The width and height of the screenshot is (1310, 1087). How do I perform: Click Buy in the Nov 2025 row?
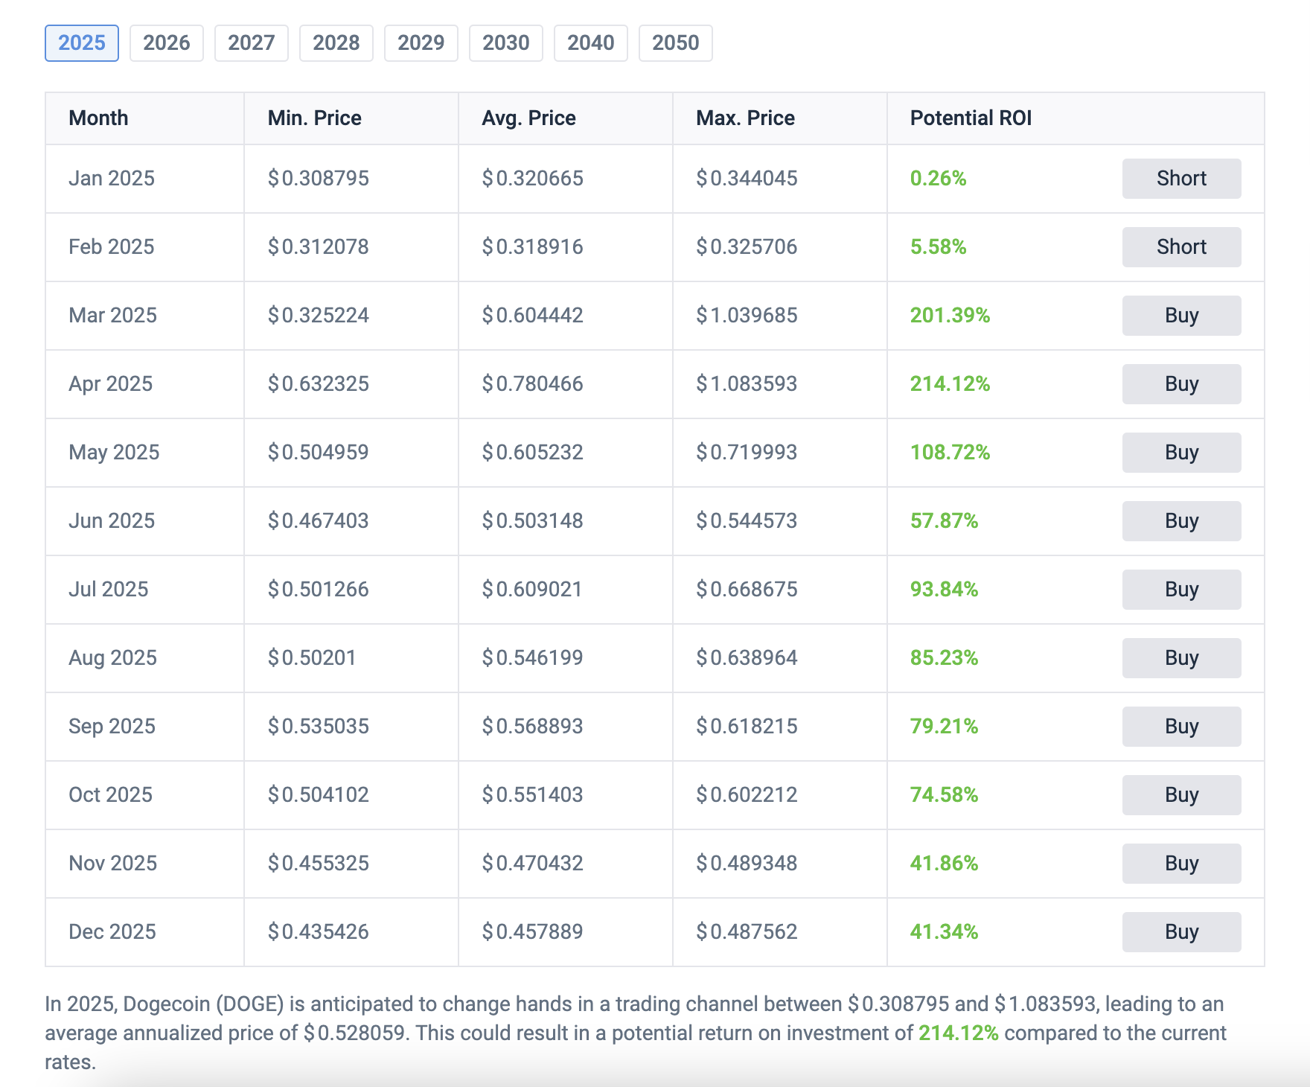1182,864
